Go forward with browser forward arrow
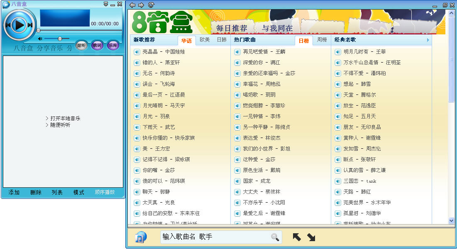 pyautogui.click(x=142, y=5)
